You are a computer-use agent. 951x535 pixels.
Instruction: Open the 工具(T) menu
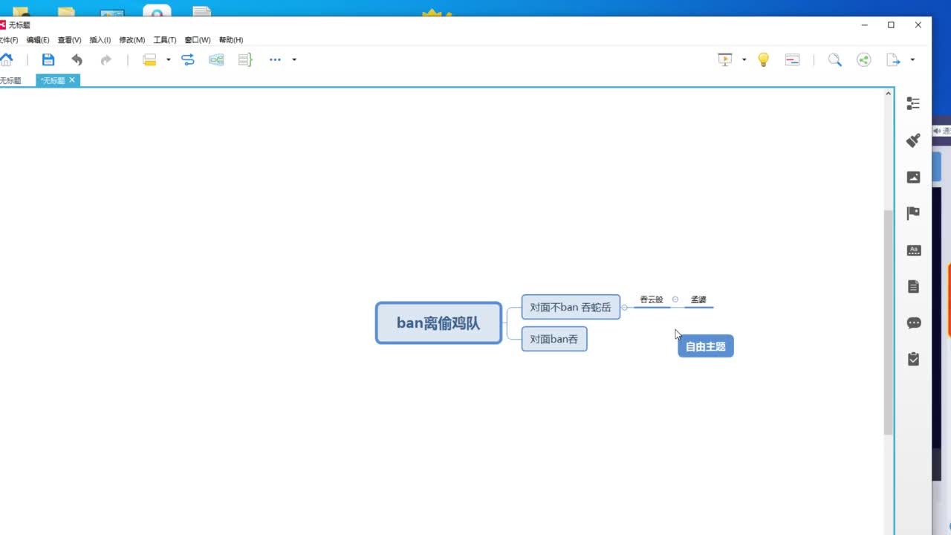[x=165, y=40]
